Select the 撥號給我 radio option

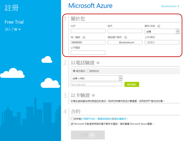88,71
